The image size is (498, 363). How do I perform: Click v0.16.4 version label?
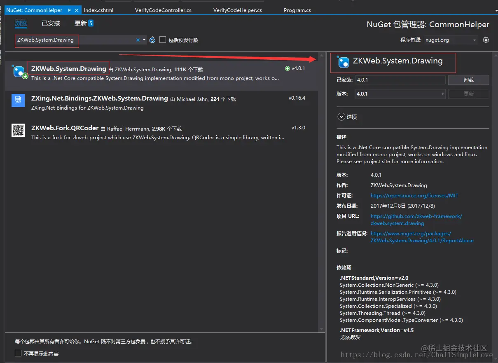pos(297,98)
